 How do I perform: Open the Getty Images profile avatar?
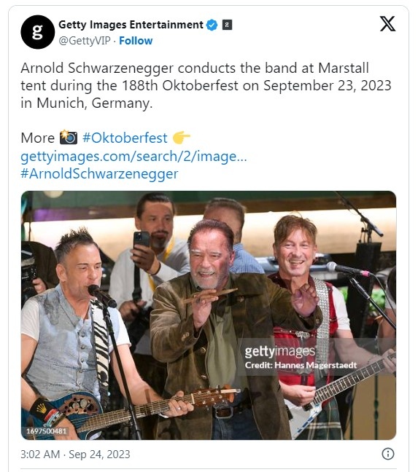tap(38, 32)
